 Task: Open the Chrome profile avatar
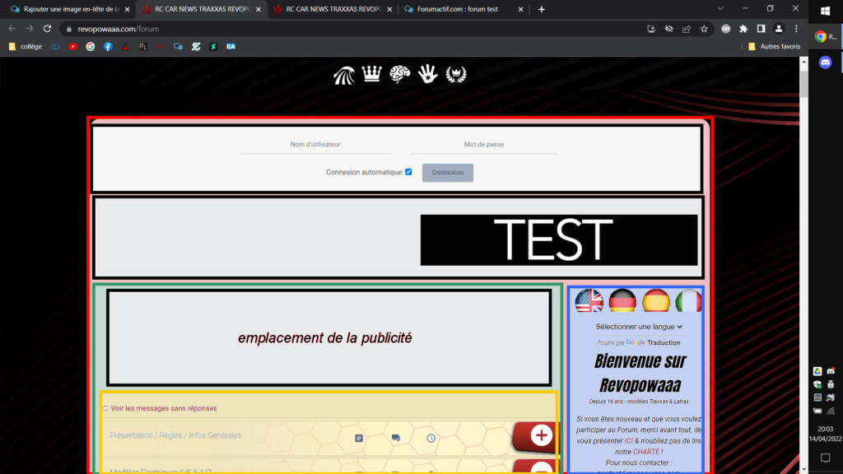tap(779, 29)
